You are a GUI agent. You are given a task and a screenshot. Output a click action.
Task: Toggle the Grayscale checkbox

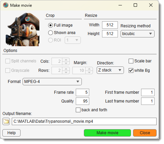pos(8,70)
